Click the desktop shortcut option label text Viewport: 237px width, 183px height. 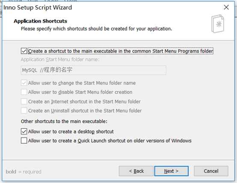[x=71, y=131]
